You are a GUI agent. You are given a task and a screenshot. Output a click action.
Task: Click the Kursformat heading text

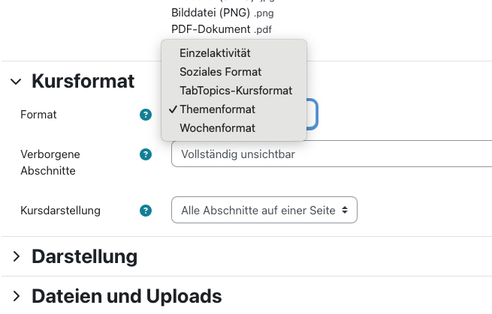coord(83,82)
